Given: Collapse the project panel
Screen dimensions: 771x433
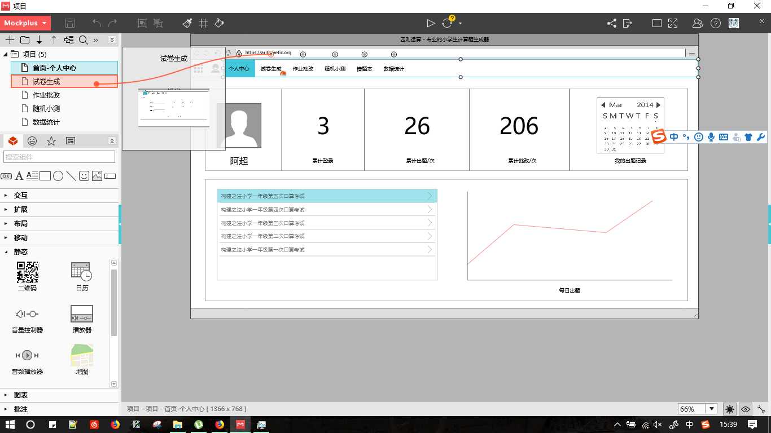Looking at the screenshot, I should click(x=112, y=40).
